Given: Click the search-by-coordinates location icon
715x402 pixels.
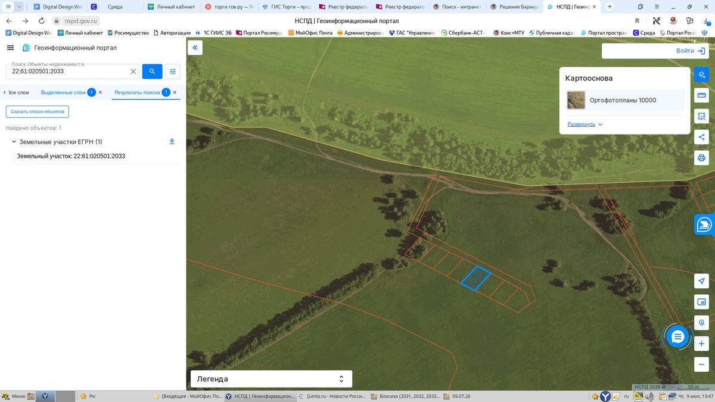Looking at the screenshot, I should 702,323.
